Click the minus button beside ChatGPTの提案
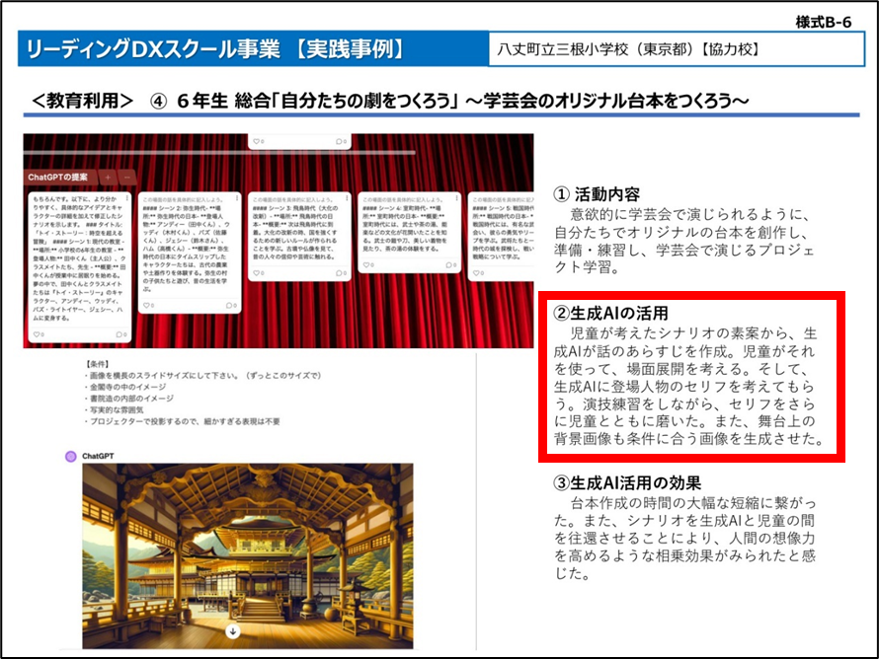 pyautogui.click(x=127, y=178)
